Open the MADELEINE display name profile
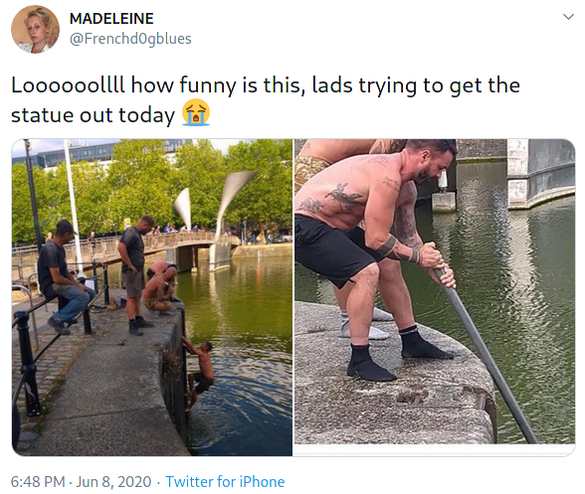Image resolution: width=585 pixels, height=494 pixels. click(x=111, y=19)
